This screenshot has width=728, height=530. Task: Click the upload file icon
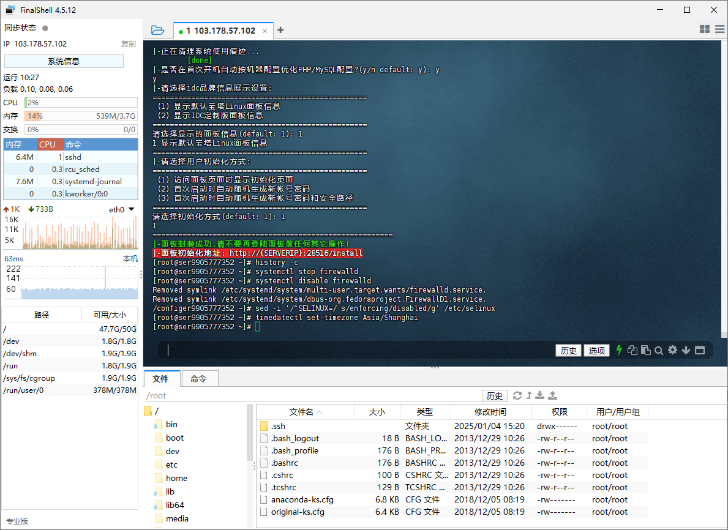552,395
